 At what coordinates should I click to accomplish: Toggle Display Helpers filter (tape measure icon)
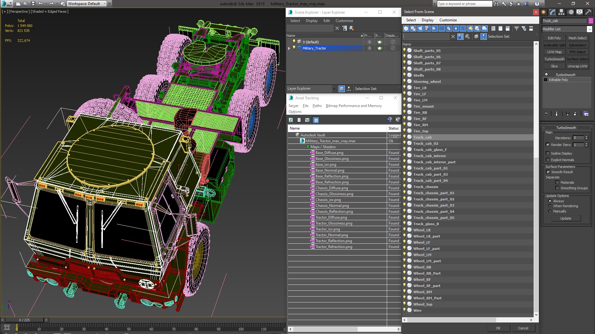pos(434,28)
